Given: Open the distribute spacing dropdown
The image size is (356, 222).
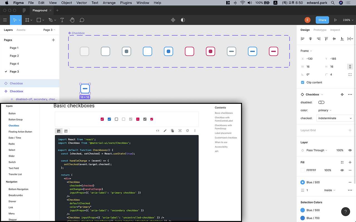Looking at the screenshot, I should click(350, 39).
